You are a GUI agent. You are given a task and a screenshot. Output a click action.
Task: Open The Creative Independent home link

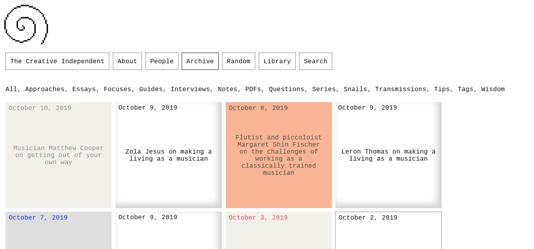[x=57, y=61]
